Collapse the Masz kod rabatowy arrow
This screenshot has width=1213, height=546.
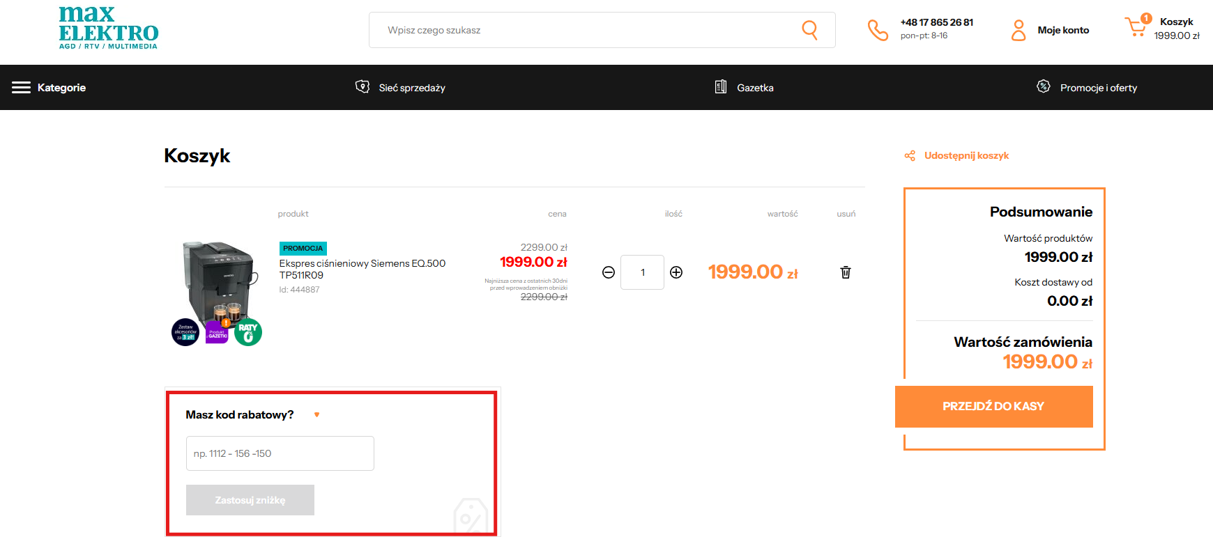point(316,415)
